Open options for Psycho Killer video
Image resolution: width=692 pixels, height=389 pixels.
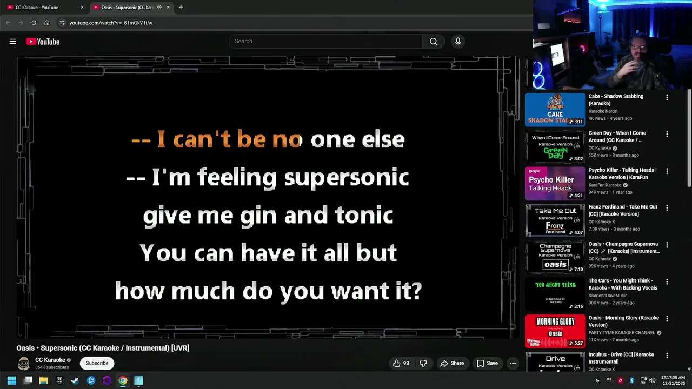point(667,171)
